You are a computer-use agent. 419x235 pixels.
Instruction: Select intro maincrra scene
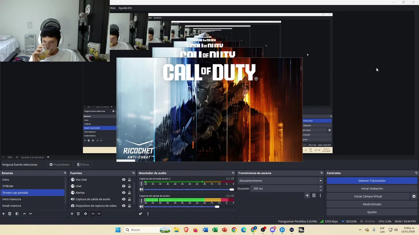(x=32, y=199)
